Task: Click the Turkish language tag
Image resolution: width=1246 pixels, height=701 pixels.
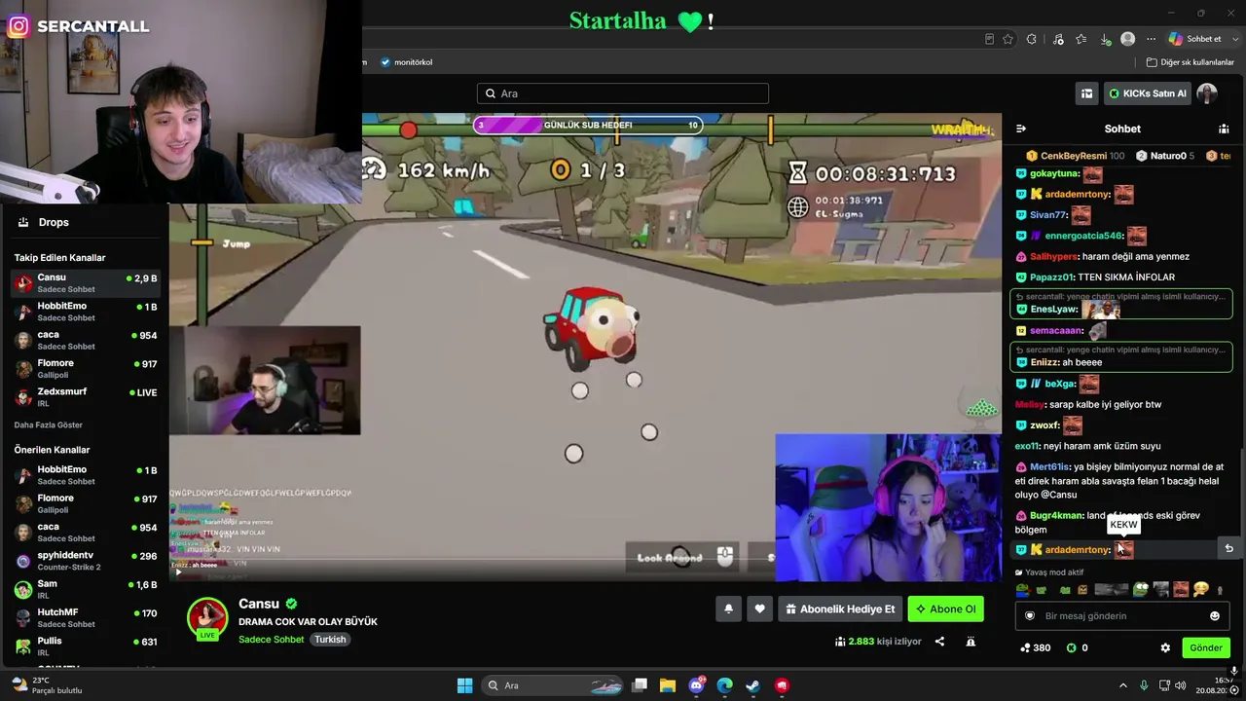Action: click(x=330, y=640)
